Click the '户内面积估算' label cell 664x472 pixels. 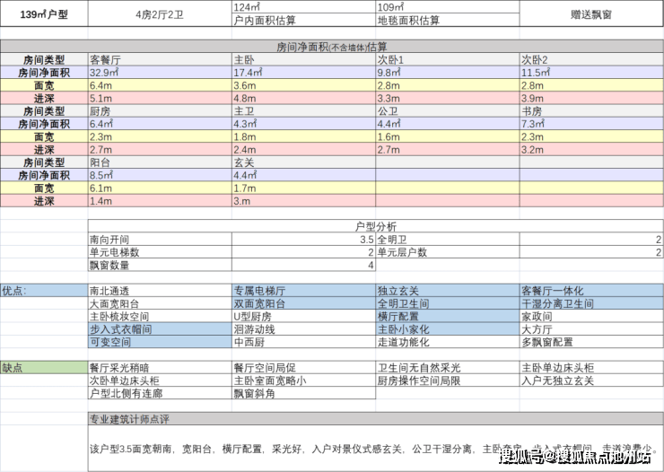(x=303, y=20)
